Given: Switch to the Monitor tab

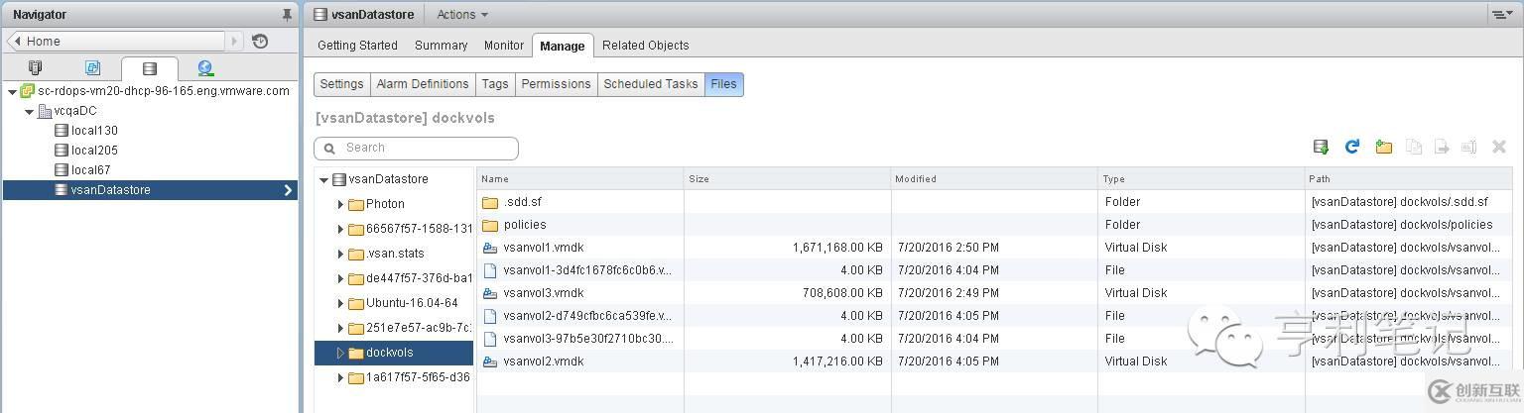Looking at the screenshot, I should click(x=503, y=46).
